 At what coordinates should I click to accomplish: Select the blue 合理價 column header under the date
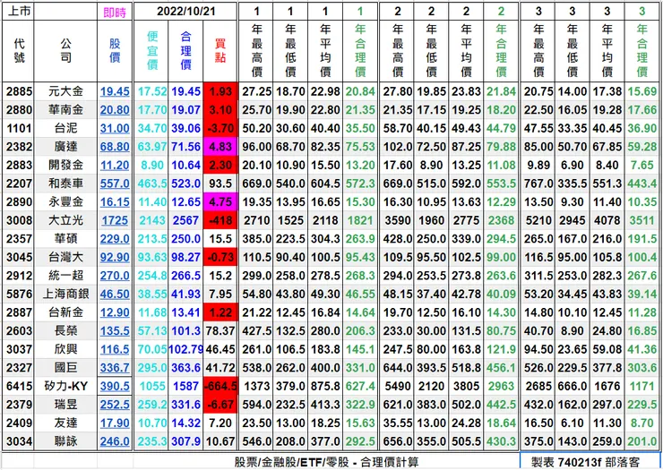pyautogui.click(x=186, y=51)
